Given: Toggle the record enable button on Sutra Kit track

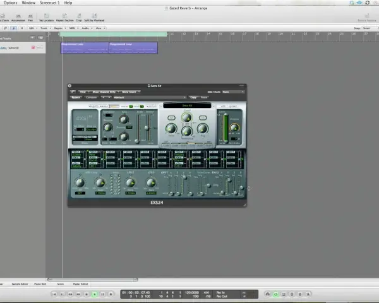Looking at the screenshot, I should (x=33, y=47).
